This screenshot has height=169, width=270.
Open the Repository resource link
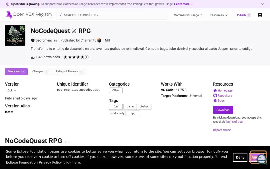coord(225,96)
